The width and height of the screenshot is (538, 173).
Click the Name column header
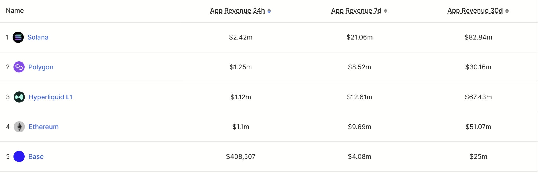[15, 11]
